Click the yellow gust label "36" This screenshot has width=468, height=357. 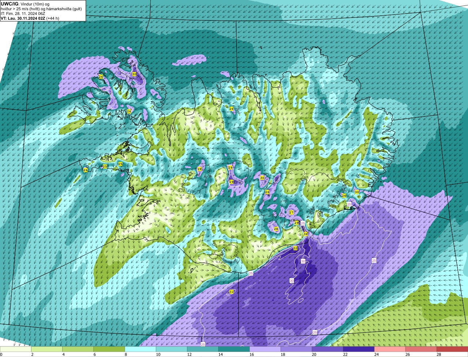306,234
